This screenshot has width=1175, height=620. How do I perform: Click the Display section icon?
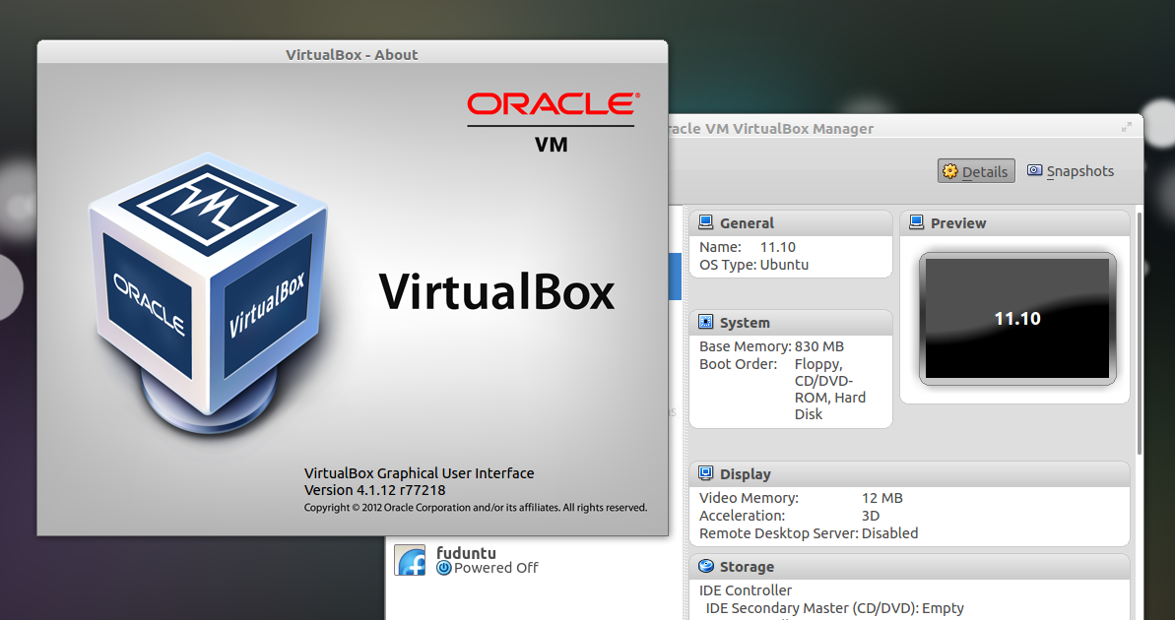point(705,473)
